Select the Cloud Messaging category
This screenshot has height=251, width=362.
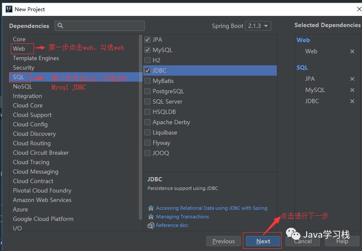36,171
